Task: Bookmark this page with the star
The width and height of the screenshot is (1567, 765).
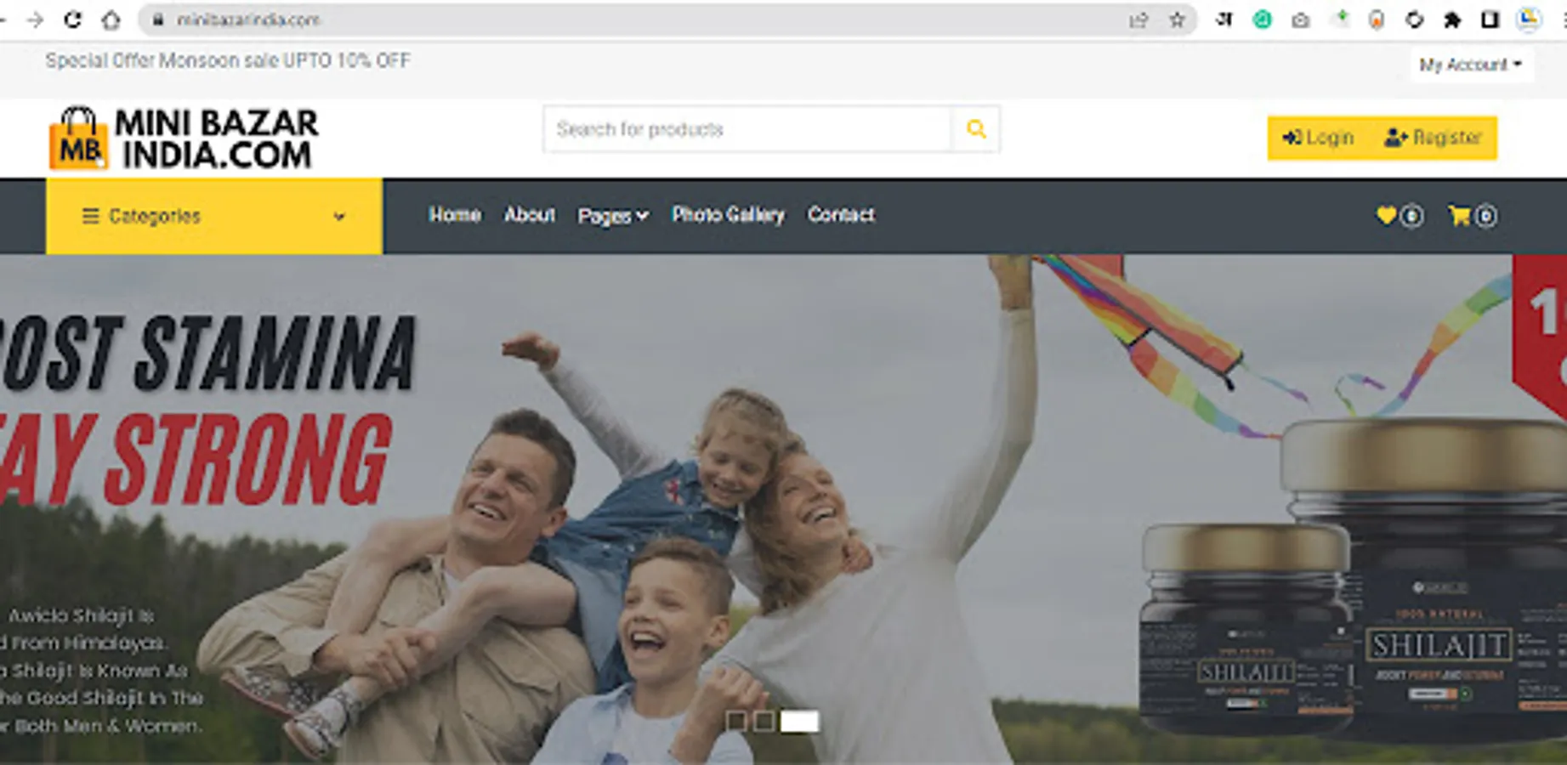Action: coord(1177,20)
